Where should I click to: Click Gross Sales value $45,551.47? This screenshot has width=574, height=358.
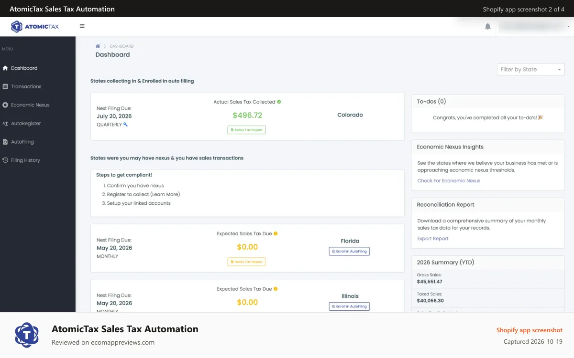(x=430, y=282)
